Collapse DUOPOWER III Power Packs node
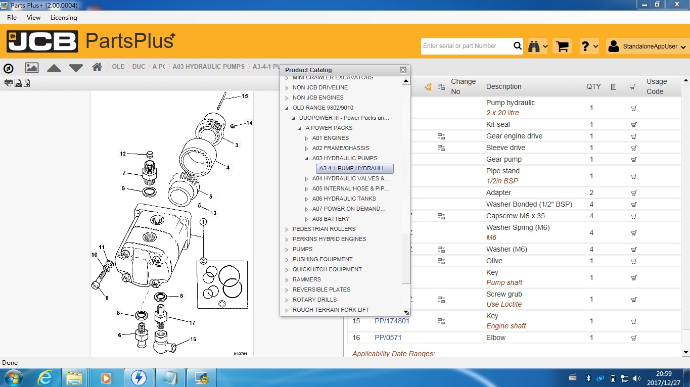This screenshot has width=690, height=387. coord(294,118)
